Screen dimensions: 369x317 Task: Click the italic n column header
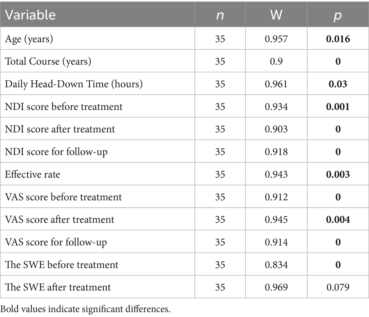tap(220, 14)
